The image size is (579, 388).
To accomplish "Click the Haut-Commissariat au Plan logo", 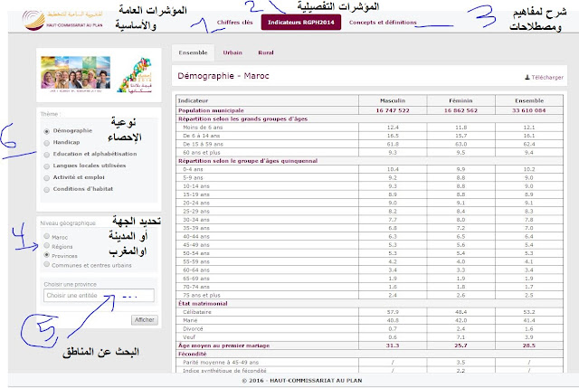I will tap(62, 20).
